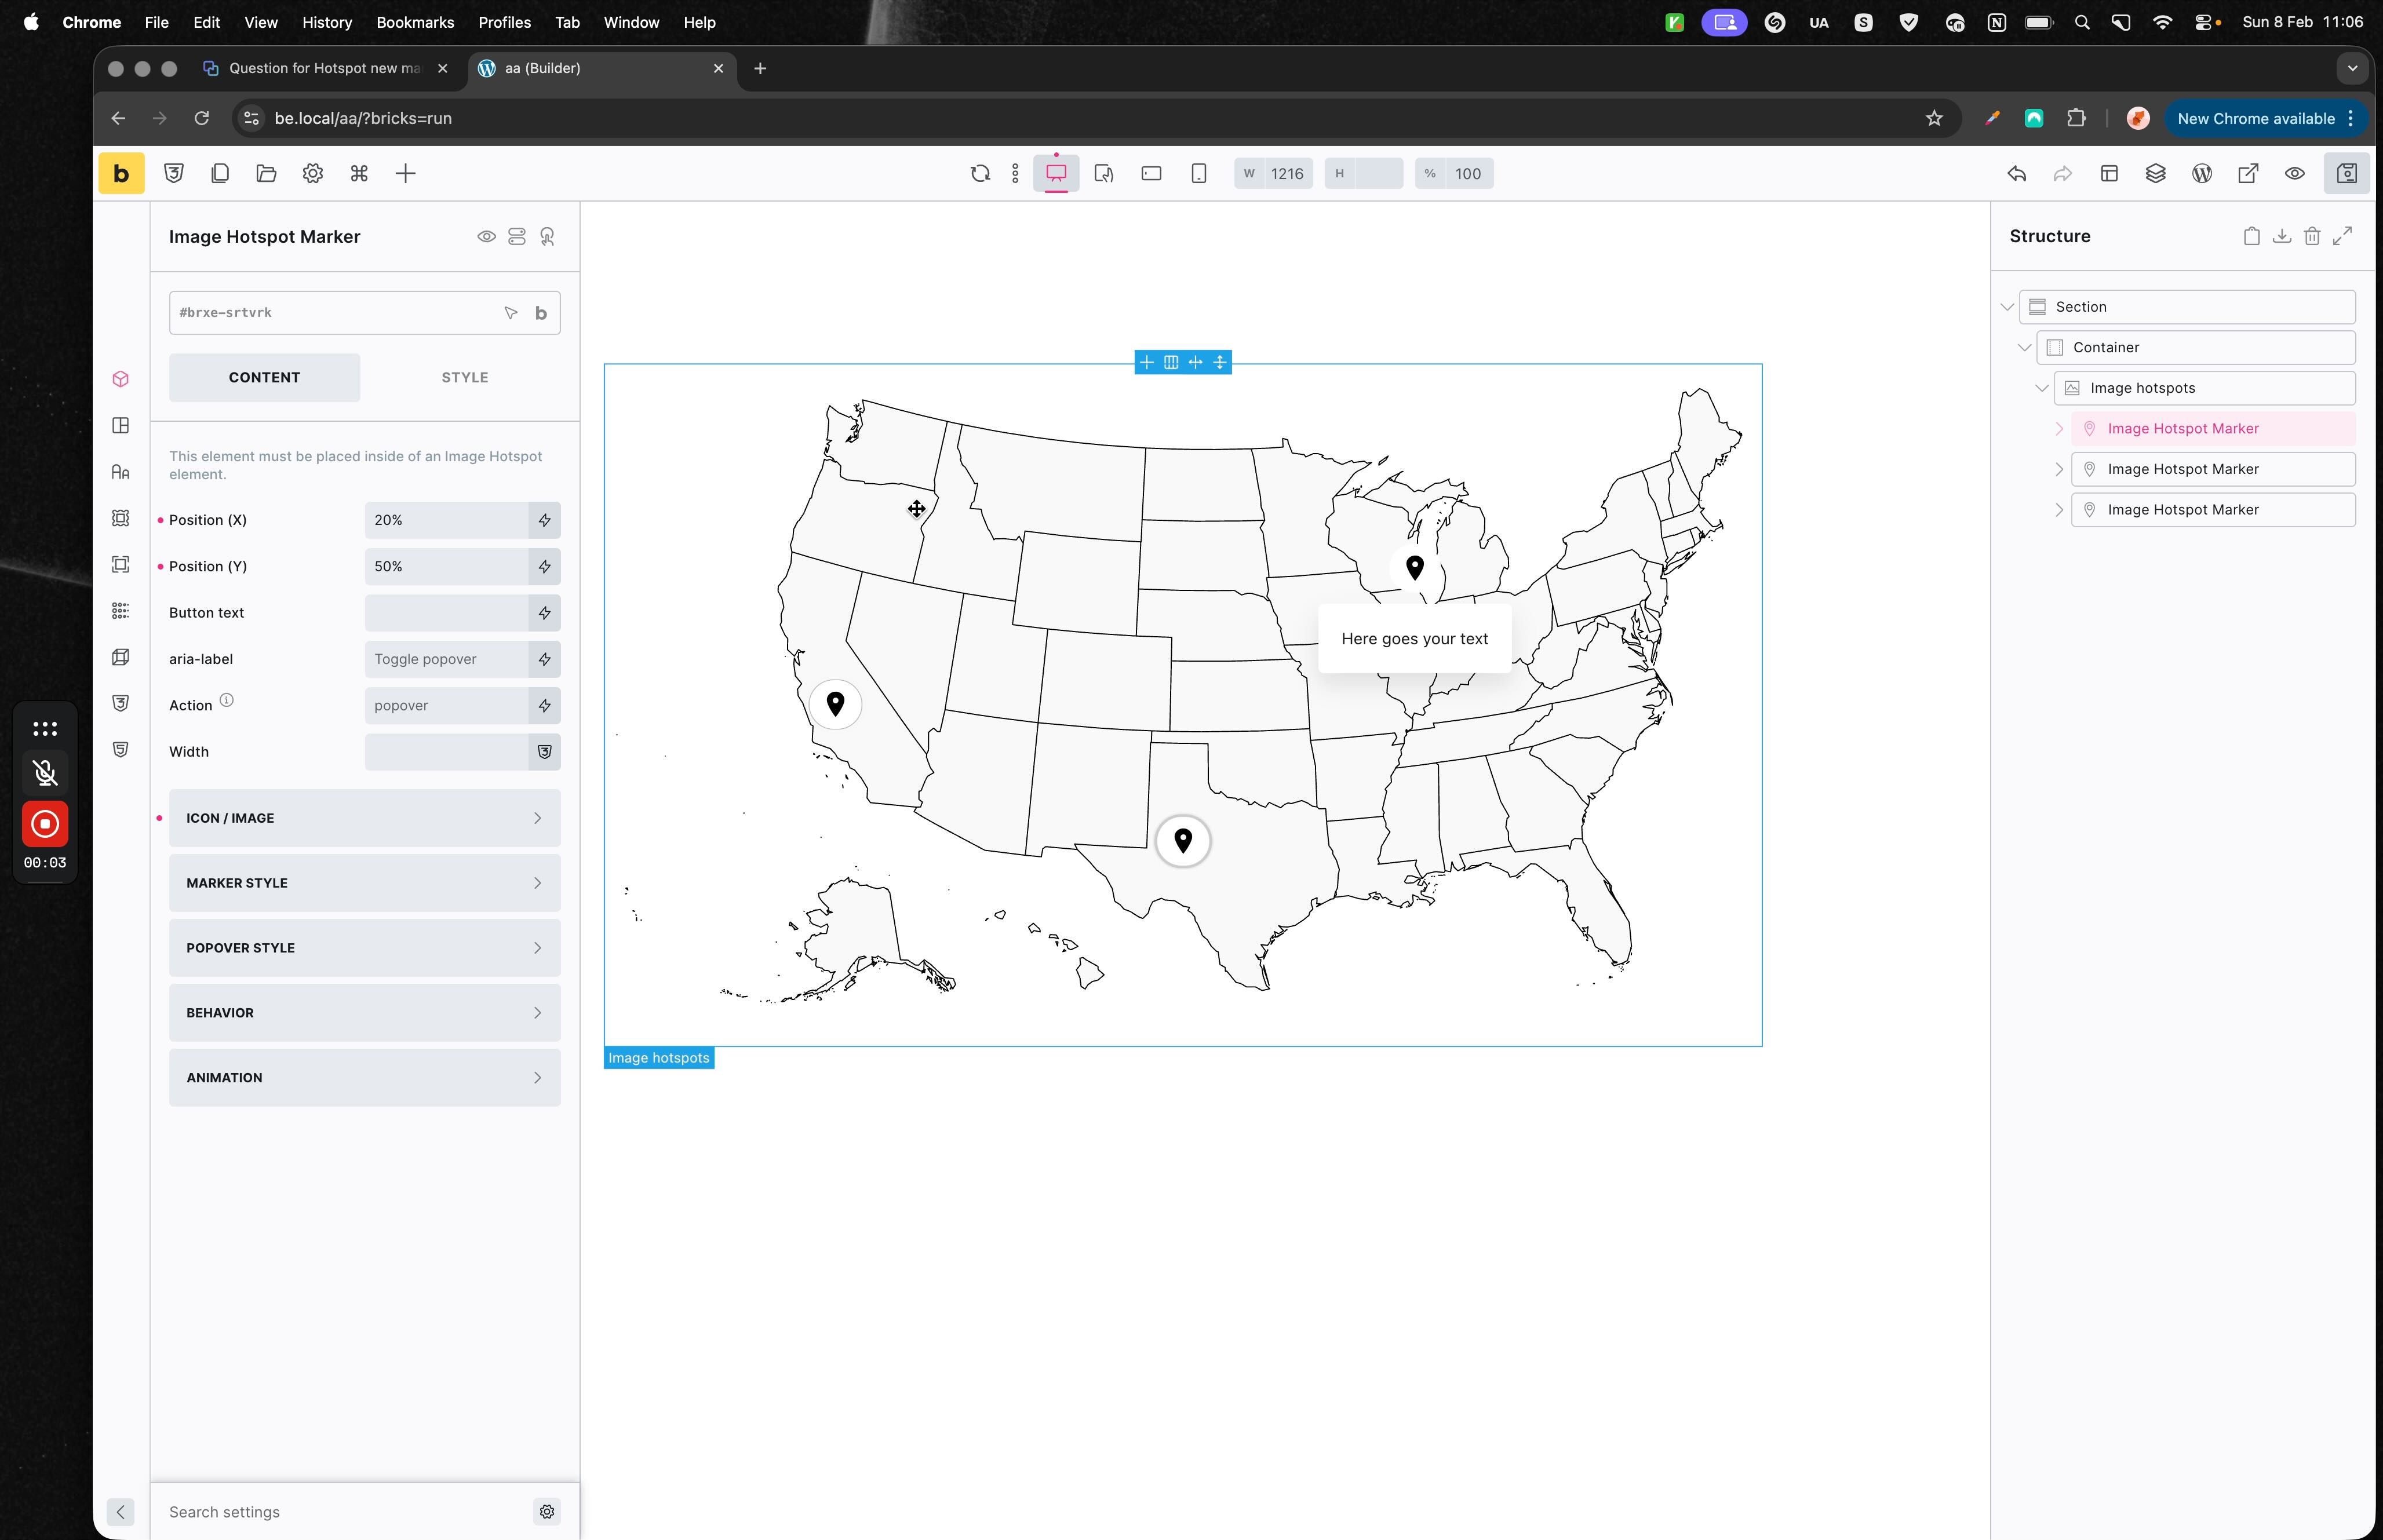
Task: Toggle the eye icon in Image Hotspot Marker header
Action: (486, 237)
